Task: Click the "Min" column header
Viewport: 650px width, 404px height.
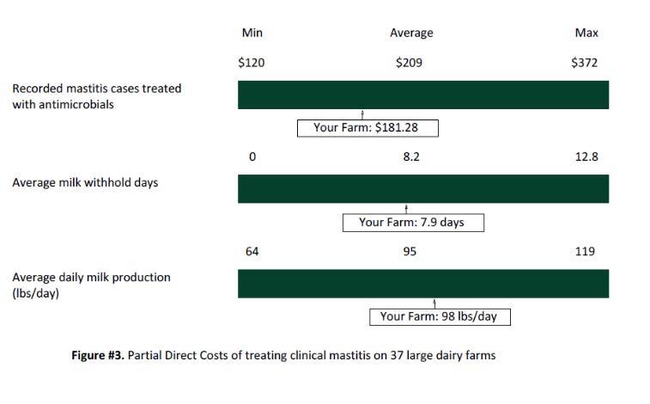Action: click(x=252, y=33)
